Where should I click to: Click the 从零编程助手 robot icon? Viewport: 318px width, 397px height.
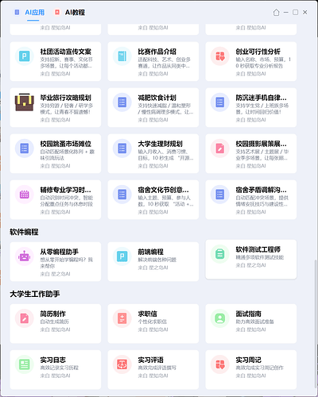click(25, 256)
